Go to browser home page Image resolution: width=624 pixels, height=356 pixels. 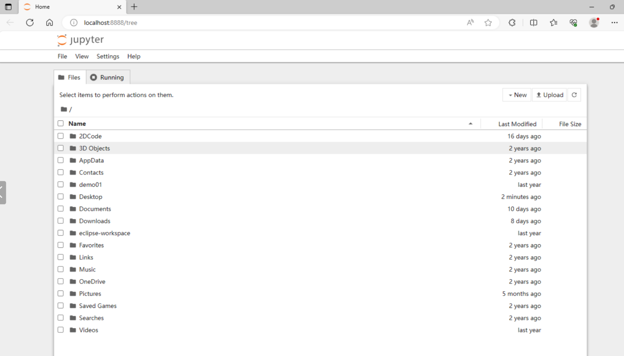[x=49, y=23]
